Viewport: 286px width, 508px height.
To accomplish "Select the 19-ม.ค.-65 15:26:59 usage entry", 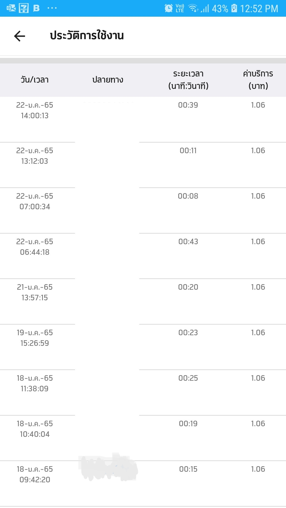I will (x=35, y=338).
